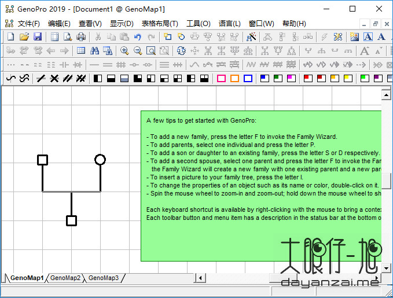Toggle top-left quadrant white symbol

click(x=151, y=79)
